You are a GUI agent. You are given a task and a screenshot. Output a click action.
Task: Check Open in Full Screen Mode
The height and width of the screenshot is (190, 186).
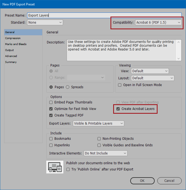[120, 85]
